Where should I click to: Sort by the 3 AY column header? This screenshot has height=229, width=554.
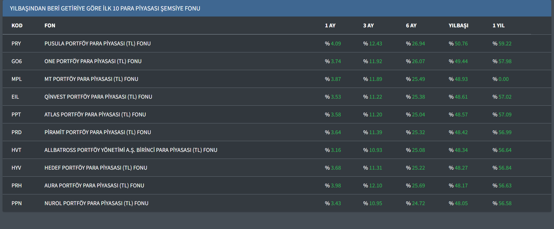point(368,26)
